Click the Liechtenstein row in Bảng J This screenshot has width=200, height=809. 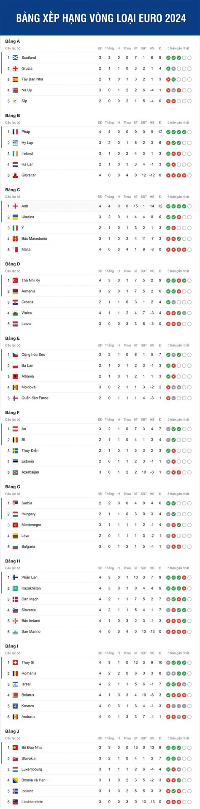(100, 802)
